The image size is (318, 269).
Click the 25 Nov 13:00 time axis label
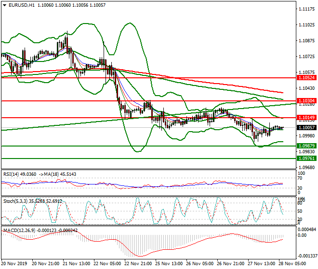coord(169,264)
